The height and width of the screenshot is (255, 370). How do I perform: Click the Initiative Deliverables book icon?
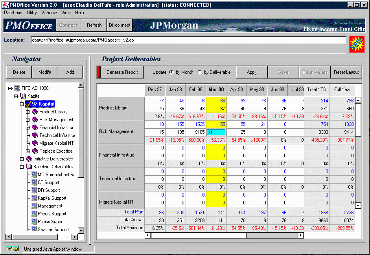(x=29, y=159)
